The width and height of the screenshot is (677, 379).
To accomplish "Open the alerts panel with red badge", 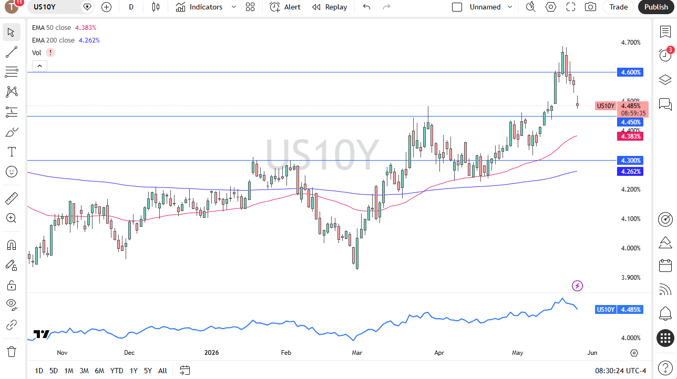I will point(665,55).
